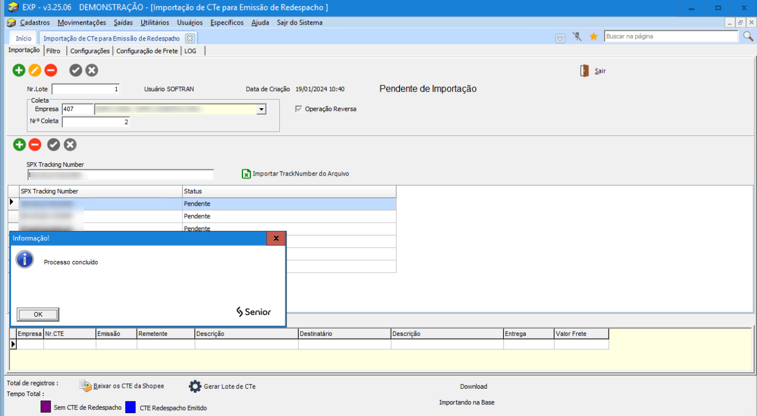This screenshot has height=416, width=757.
Task: Click the red remove lote icon
Action: (51, 70)
